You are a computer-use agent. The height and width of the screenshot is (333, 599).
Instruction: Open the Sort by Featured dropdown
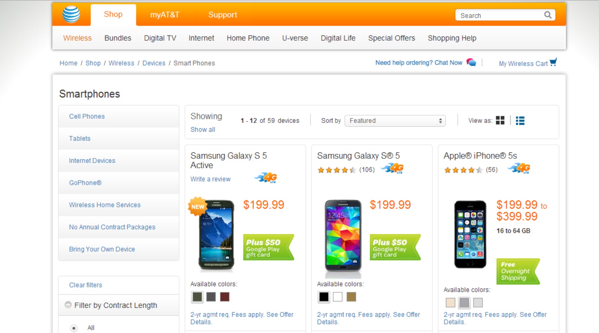point(395,120)
